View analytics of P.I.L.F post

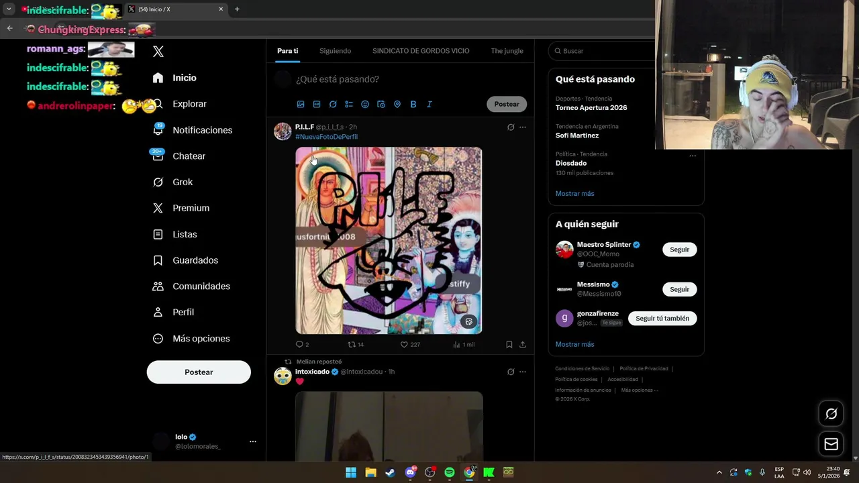[464, 344]
